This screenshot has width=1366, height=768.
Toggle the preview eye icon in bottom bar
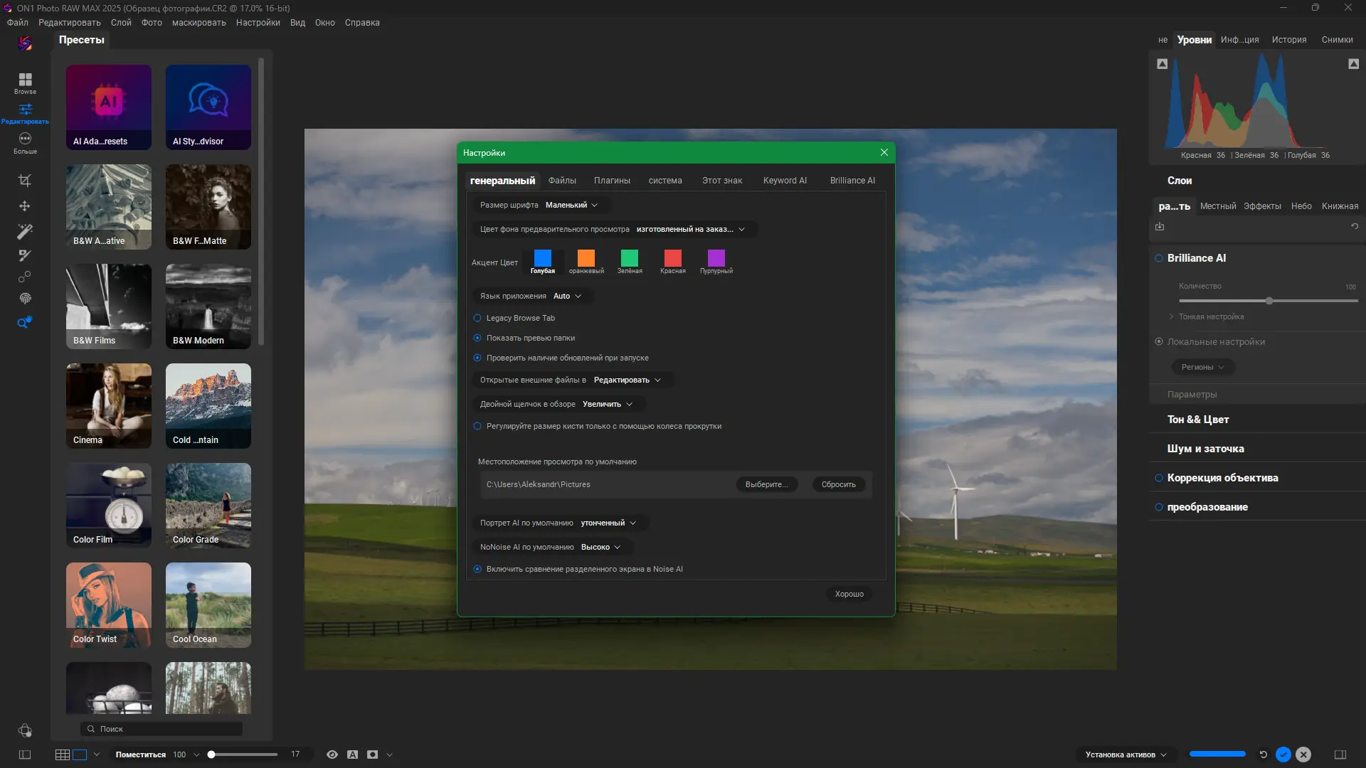pos(332,754)
